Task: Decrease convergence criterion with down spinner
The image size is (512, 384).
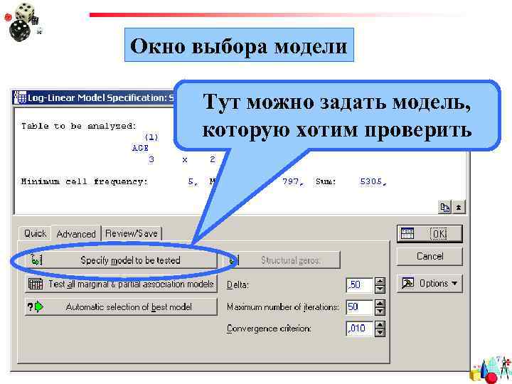Action: pyautogui.click(x=380, y=333)
